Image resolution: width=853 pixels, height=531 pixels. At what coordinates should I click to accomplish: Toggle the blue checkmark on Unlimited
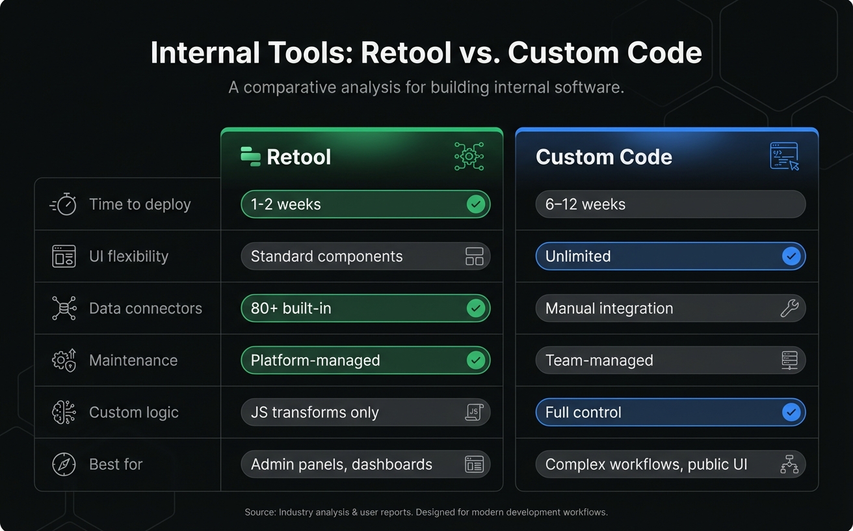(x=792, y=256)
